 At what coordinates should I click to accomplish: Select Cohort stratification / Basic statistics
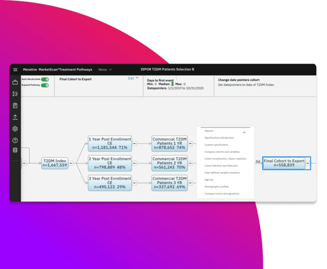[225, 159]
